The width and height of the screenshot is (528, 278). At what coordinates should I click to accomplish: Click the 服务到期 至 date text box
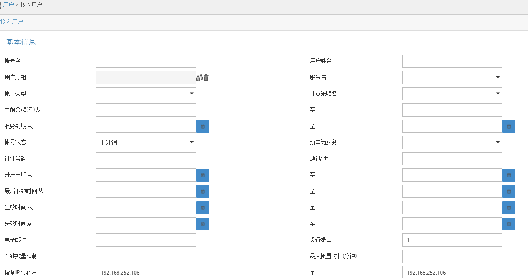452,126
